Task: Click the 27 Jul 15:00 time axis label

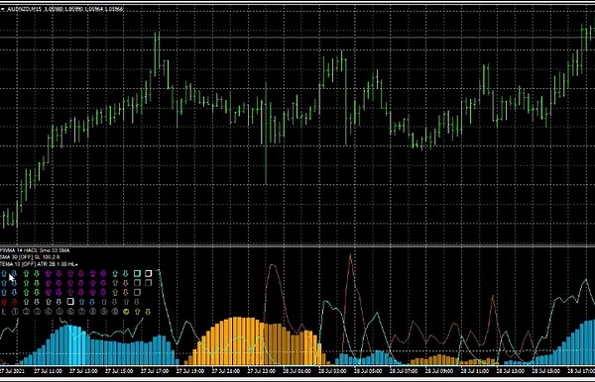Action: (x=119, y=371)
